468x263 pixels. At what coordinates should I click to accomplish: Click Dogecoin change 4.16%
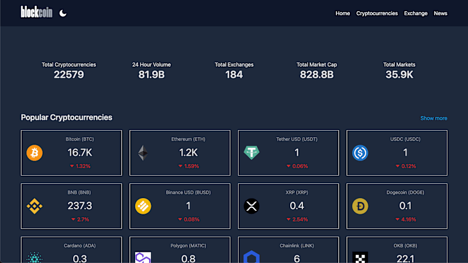[x=408, y=220]
